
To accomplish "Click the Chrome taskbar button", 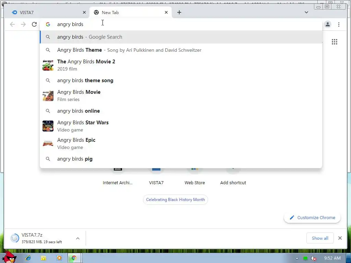I will (75, 258).
